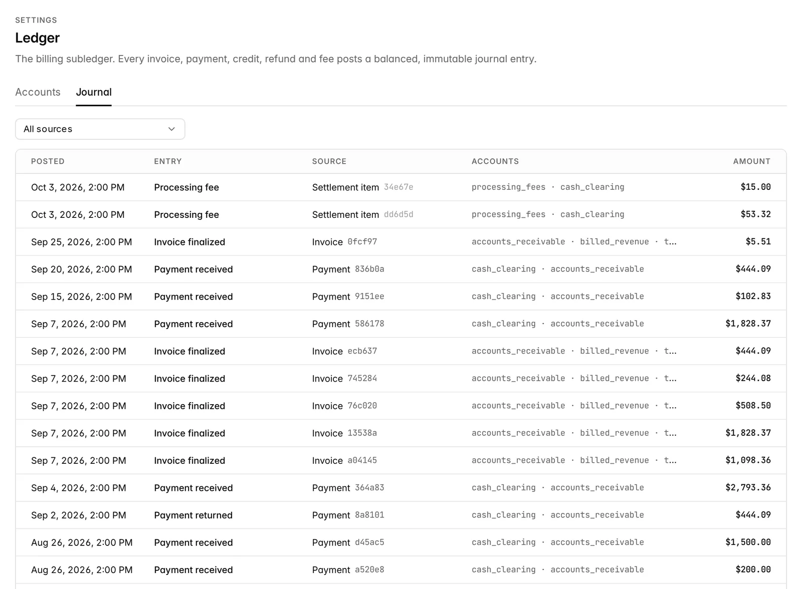
Task: Open Payment 586178 source
Action: pyautogui.click(x=348, y=324)
